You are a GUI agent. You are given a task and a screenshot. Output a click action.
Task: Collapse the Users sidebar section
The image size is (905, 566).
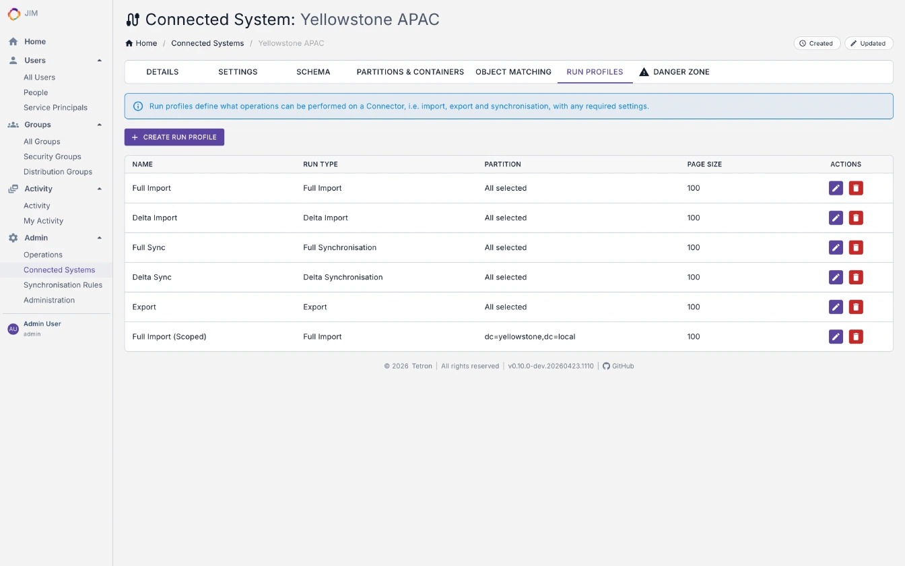[x=100, y=61]
